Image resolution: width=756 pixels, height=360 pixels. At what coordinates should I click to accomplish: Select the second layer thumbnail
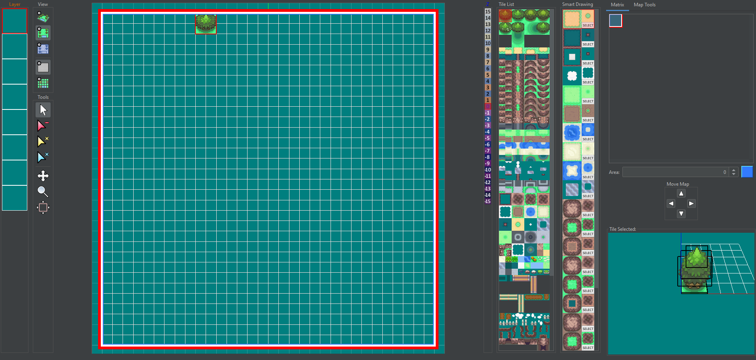click(15, 46)
